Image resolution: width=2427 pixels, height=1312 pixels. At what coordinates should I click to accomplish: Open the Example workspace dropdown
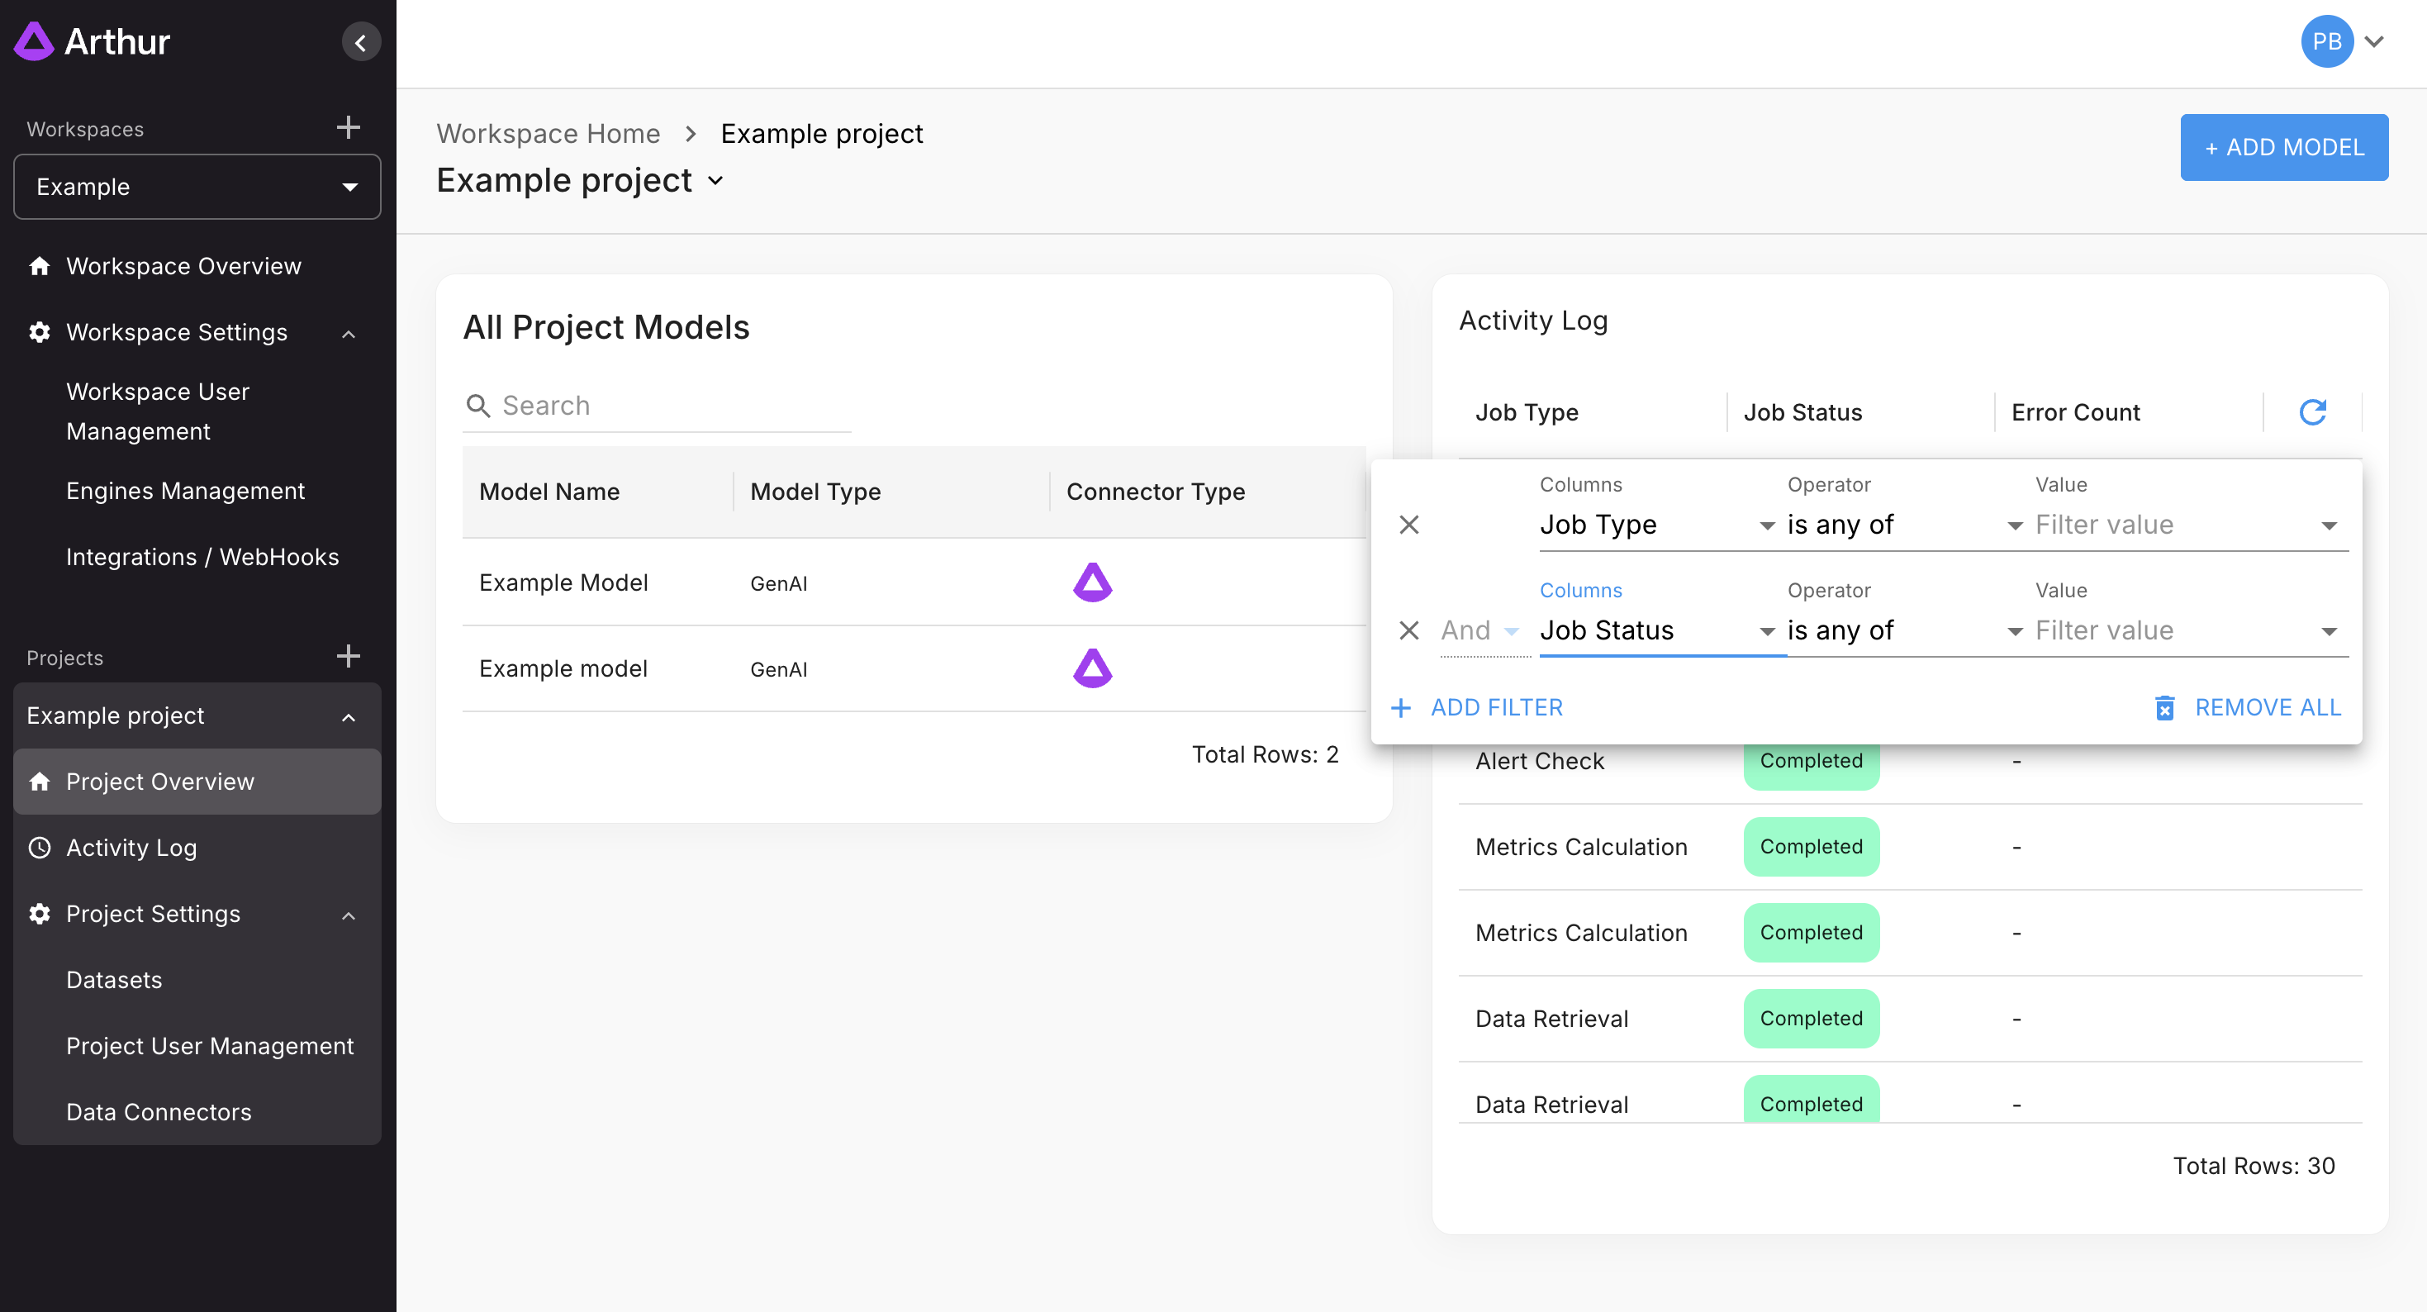click(x=197, y=187)
